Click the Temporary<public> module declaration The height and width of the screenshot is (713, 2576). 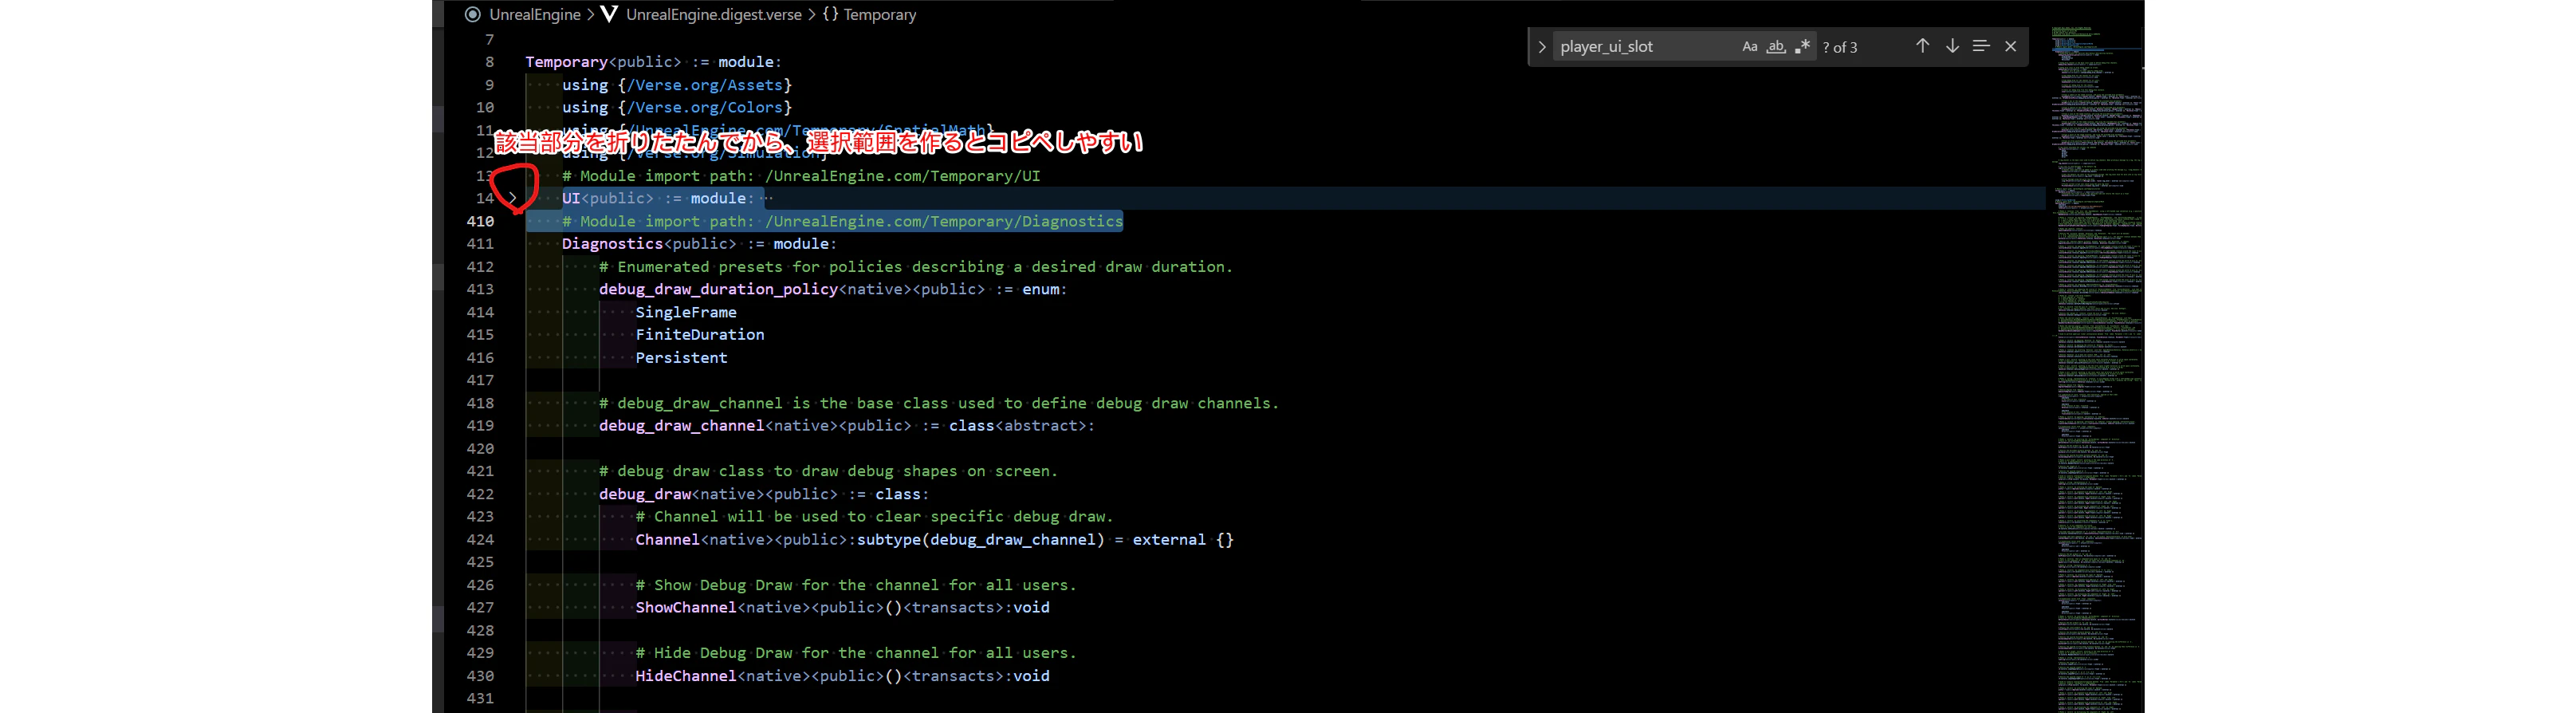click(654, 62)
